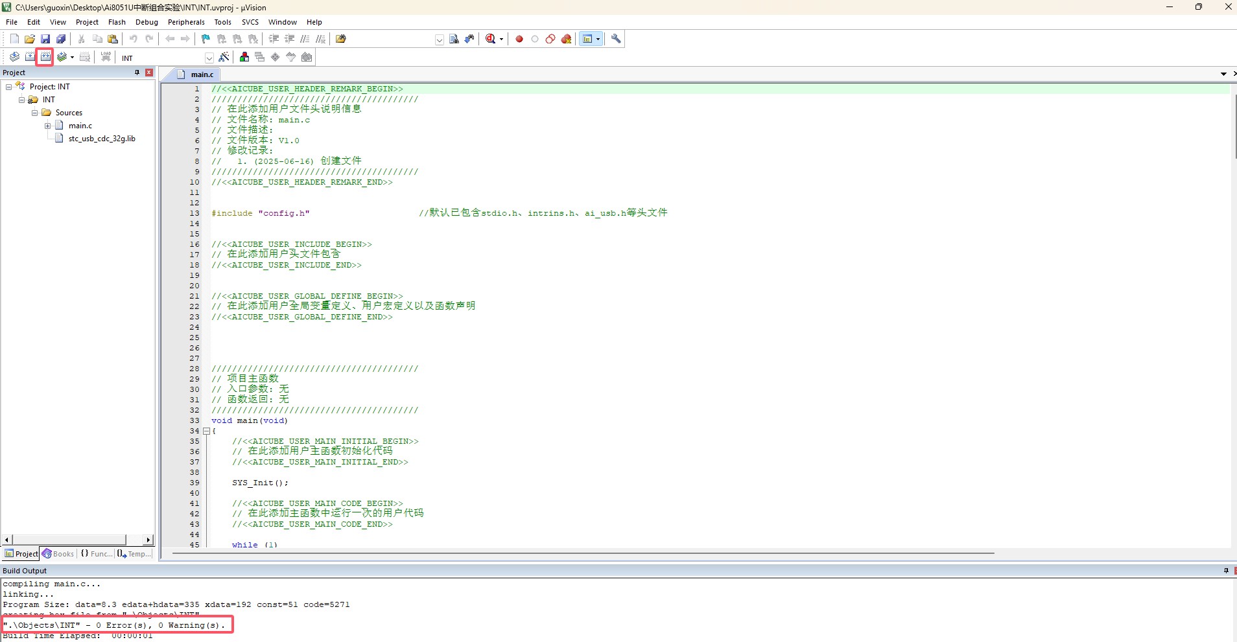Create a new file with toolbar icon
Image resolution: width=1237 pixels, height=642 pixels.
click(14, 39)
